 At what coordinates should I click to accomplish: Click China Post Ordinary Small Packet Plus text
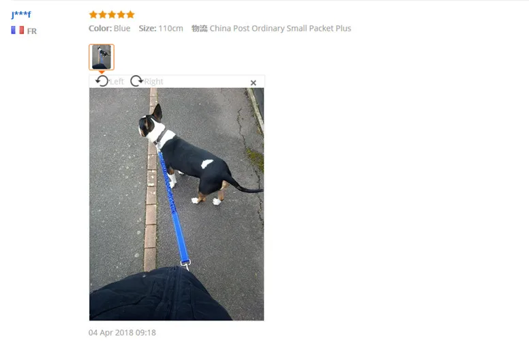(x=280, y=29)
